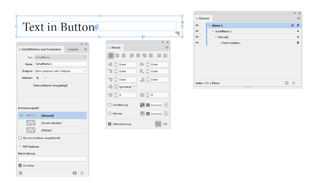Click Rahmen [Schwarz] color swatch

pyautogui.click(x=148, y=114)
